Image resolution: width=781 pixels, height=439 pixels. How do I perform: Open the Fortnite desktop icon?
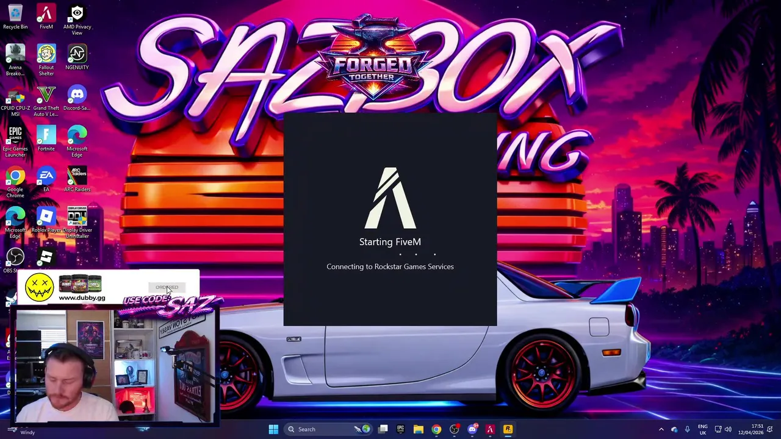point(46,139)
